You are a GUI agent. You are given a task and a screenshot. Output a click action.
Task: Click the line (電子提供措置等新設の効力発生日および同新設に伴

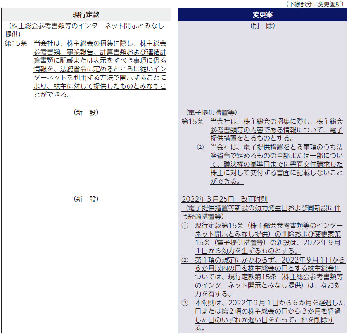261,208
